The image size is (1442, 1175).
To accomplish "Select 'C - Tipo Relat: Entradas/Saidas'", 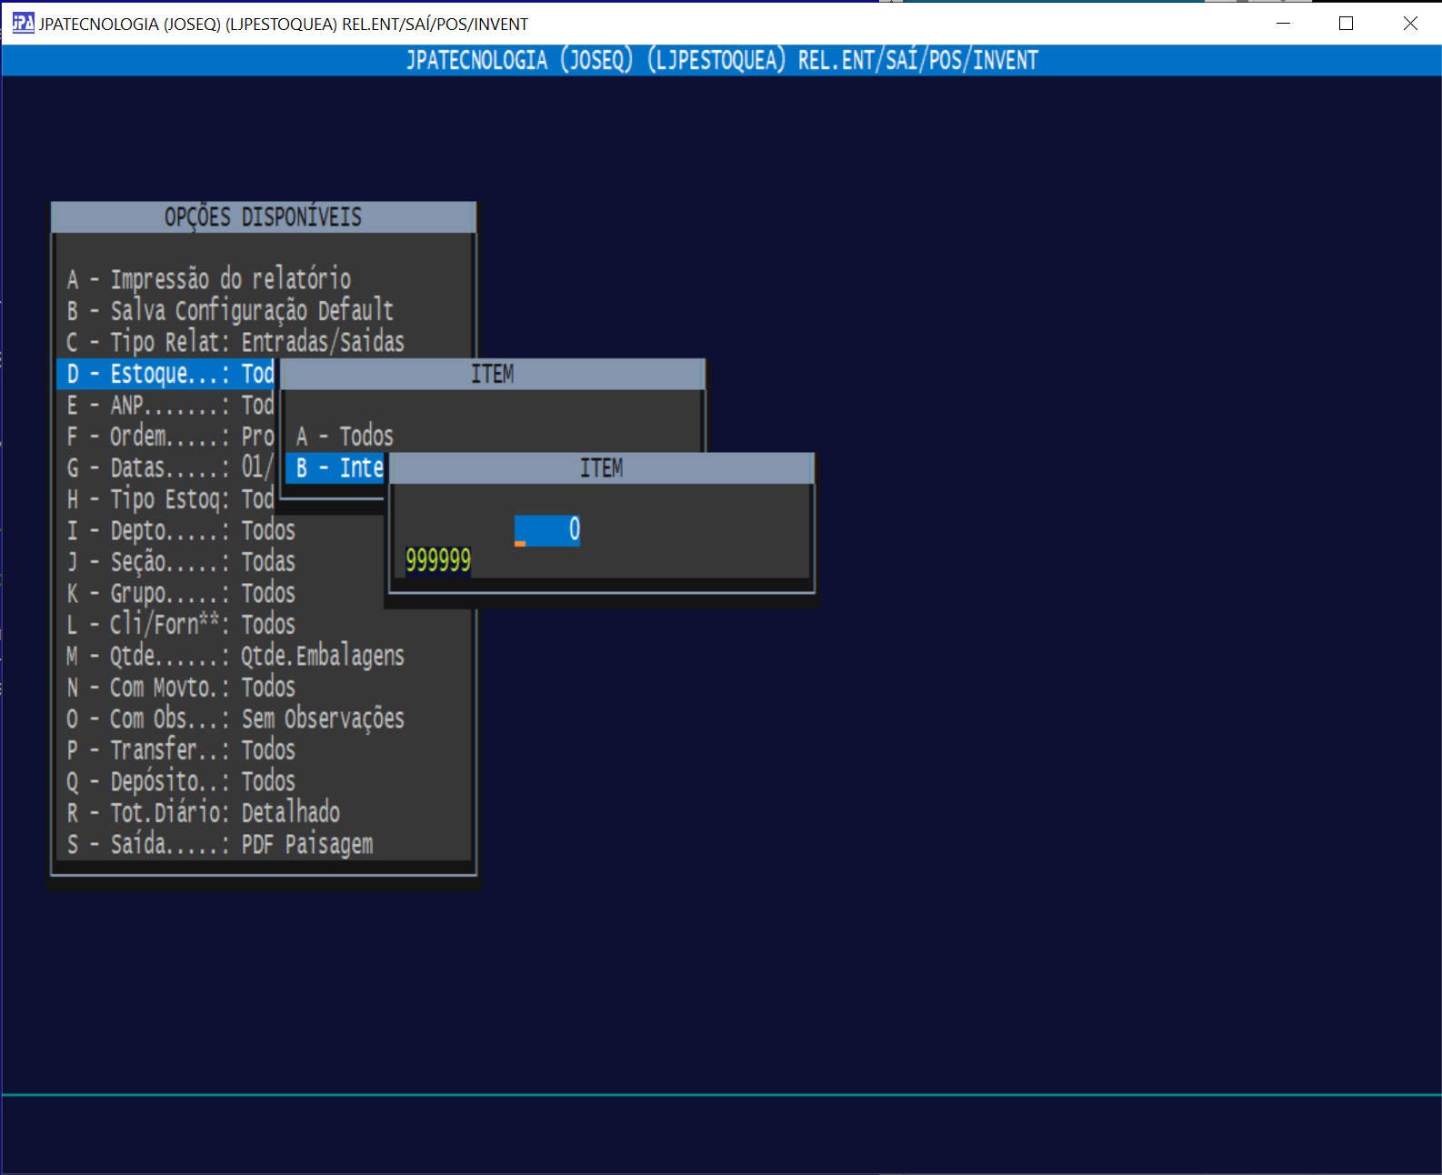I will (x=235, y=342).
